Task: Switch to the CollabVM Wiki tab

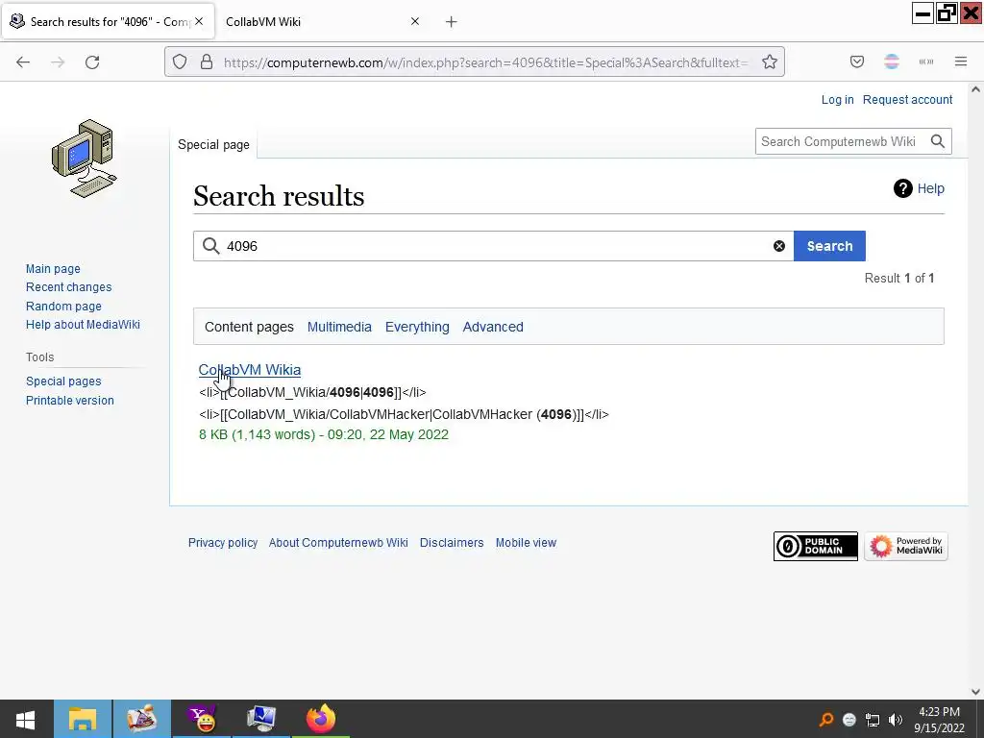Action: coord(314,22)
